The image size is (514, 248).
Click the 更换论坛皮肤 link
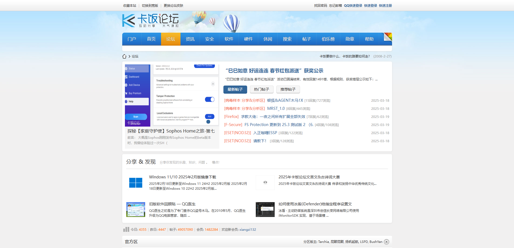point(173,6)
